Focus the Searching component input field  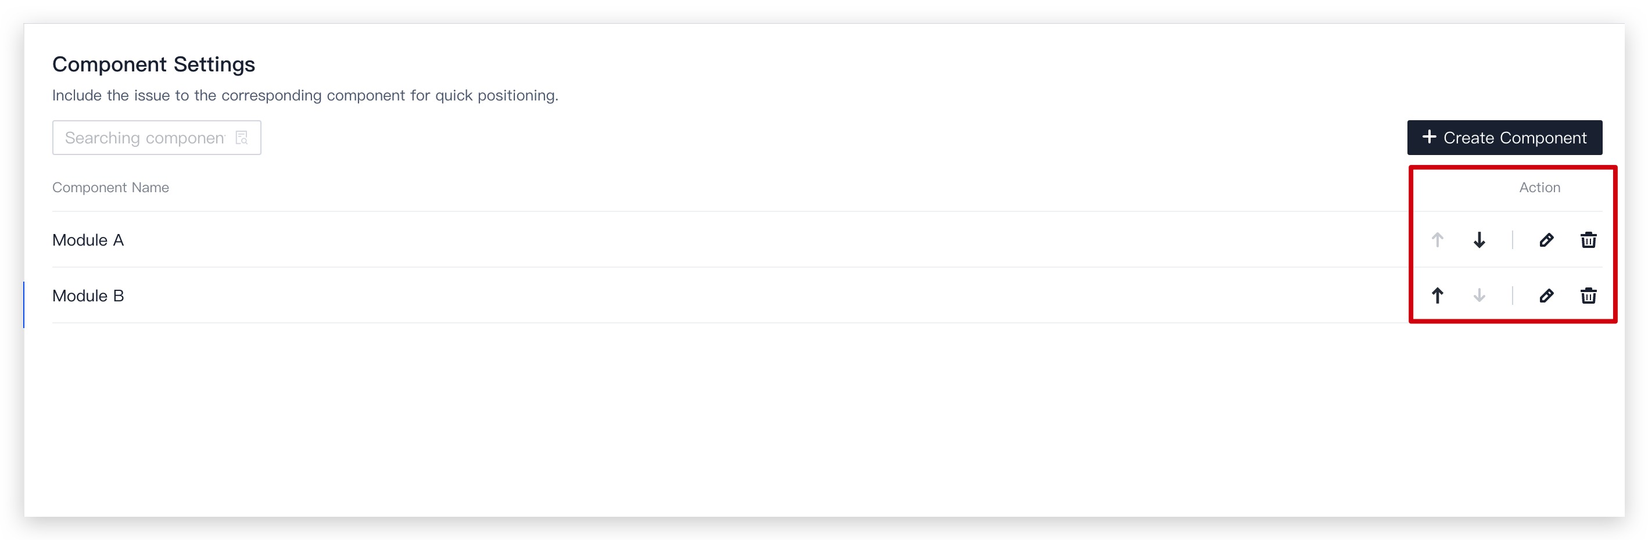tap(157, 138)
